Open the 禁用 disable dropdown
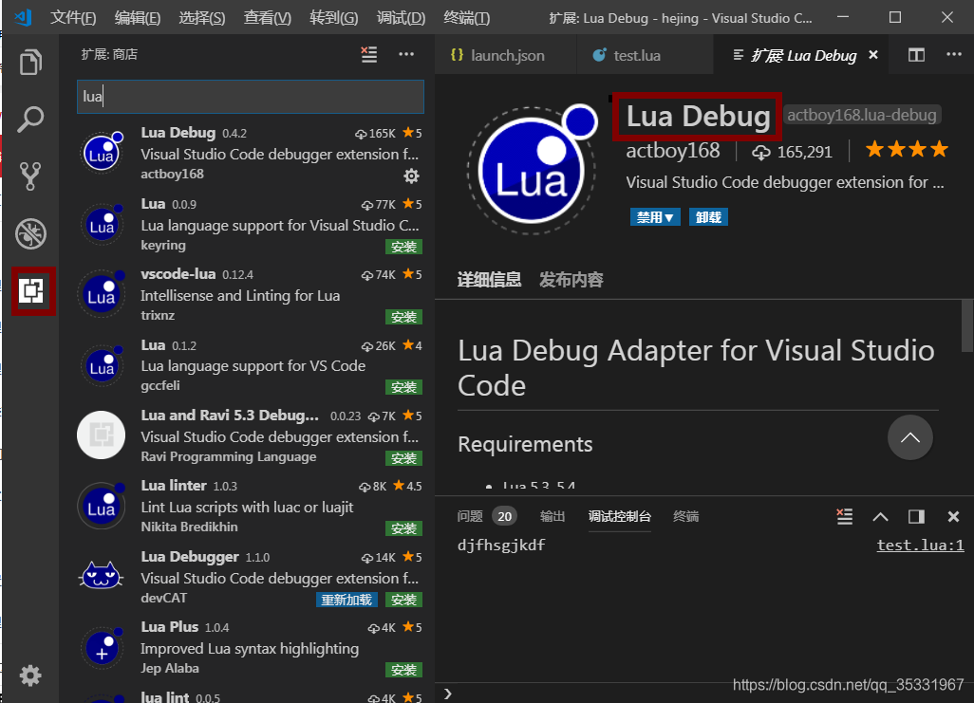Viewport: 974px width, 703px height. click(655, 217)
